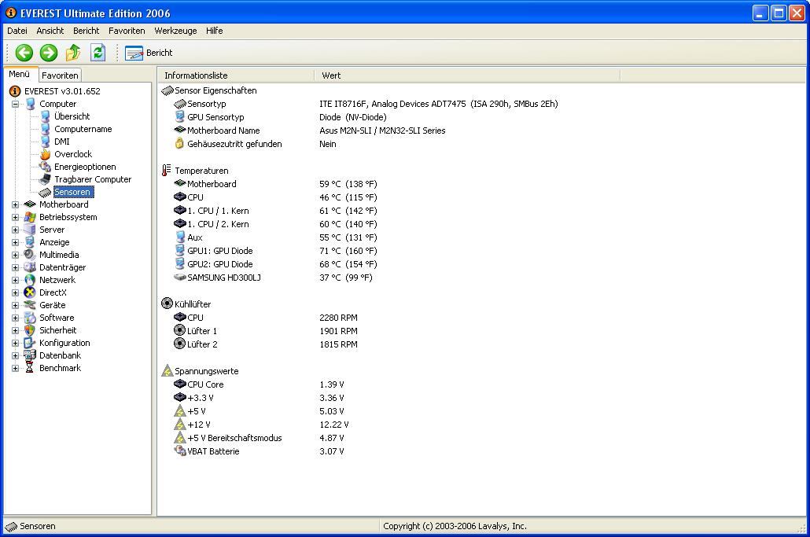Click the Sensoren chip icon in the tree
The width and height of the screenshot is (810, 537).
(x=46, y=192)
